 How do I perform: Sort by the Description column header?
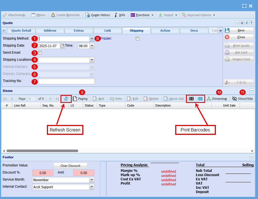(182, 105)
